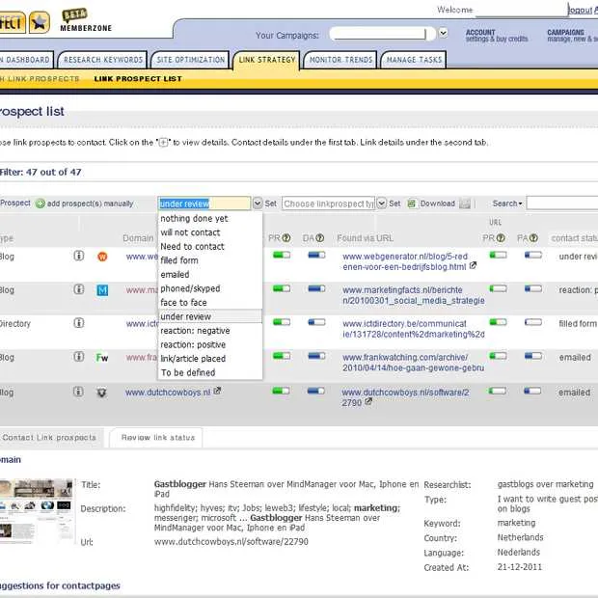Click the dutchcowboys site screenshot thumbnail
The width and height of the screenshot is (598, 598).
(x=37, y=512)
